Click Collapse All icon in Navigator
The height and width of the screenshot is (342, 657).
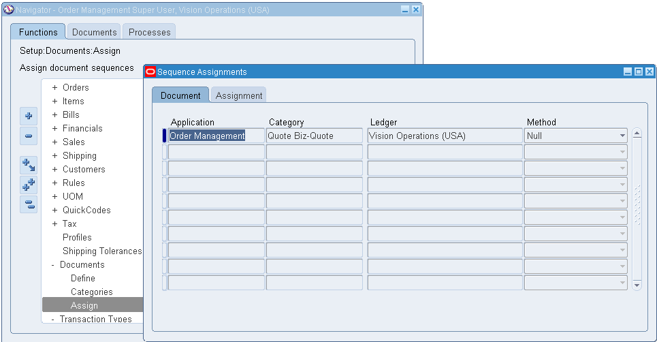pyautogui.click(x=29, y=204)
